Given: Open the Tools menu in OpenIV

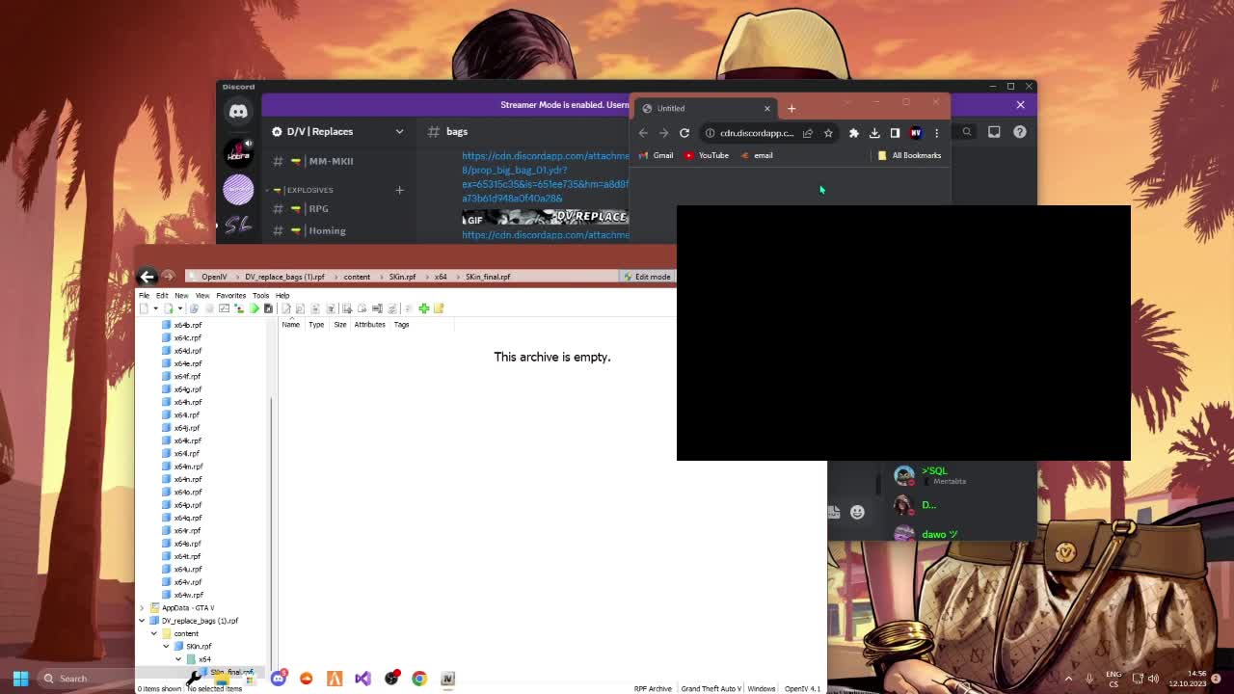Looking at the screenshot, I should (260, 295).
